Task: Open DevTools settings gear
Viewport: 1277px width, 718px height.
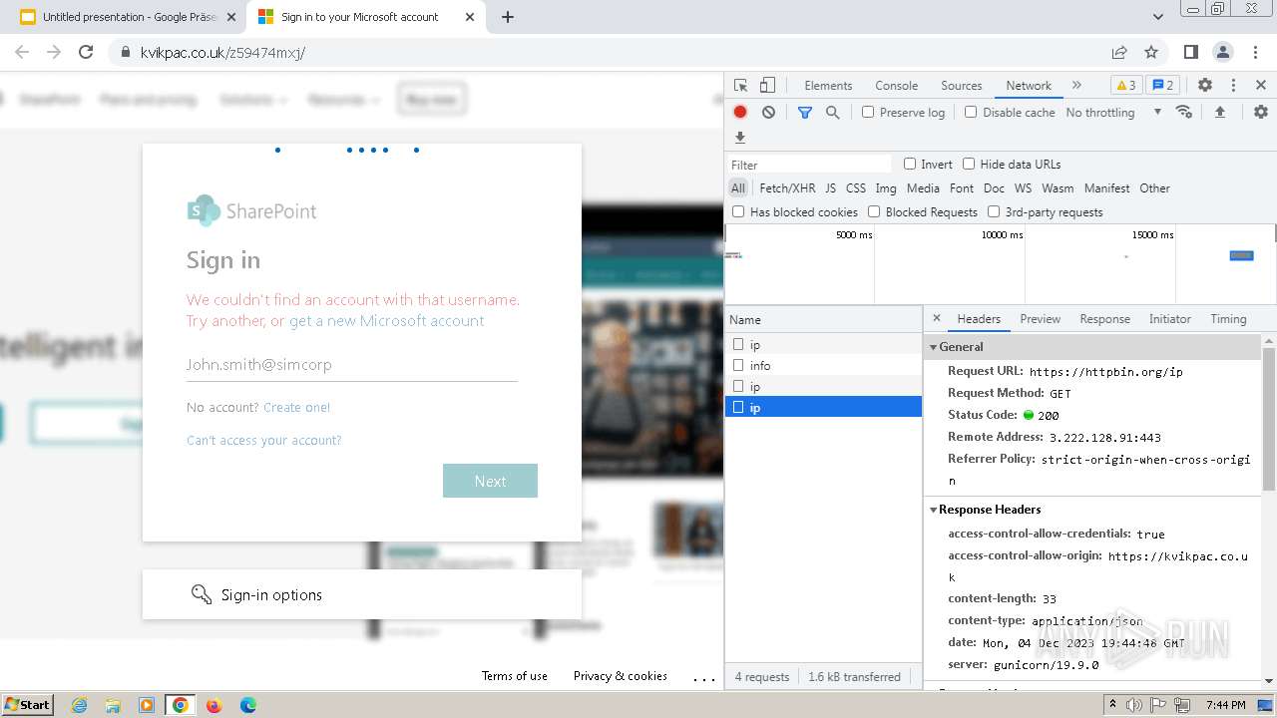Action: [x=1205, y=86]
